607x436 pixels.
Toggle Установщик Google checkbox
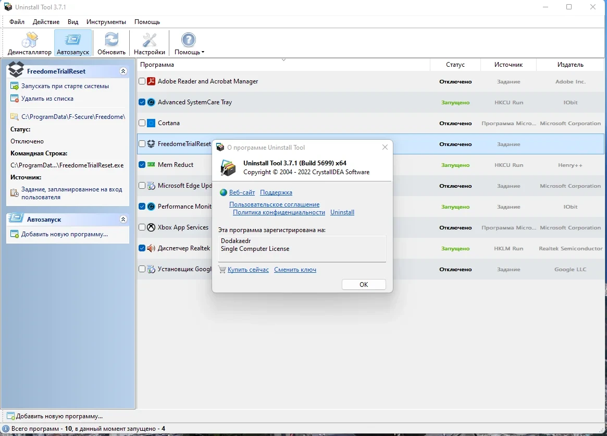[x=142, y=269]
